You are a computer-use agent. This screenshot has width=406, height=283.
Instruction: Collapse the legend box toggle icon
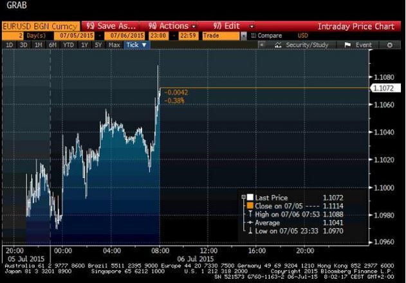click(243, 197)
